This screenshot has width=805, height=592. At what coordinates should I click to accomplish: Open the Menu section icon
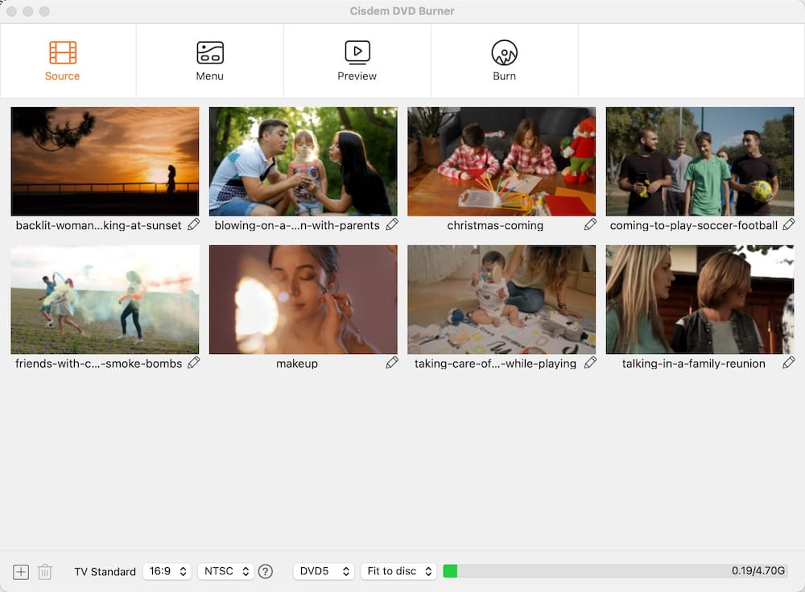[209, 50]
